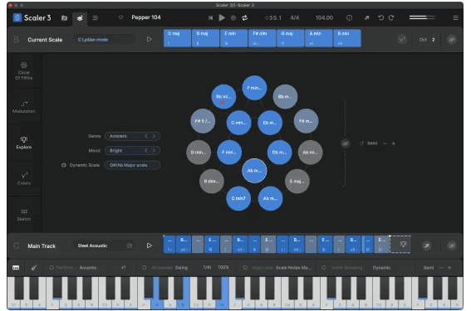
Task: Open the Modulation panel
Action: pos(24,107)
